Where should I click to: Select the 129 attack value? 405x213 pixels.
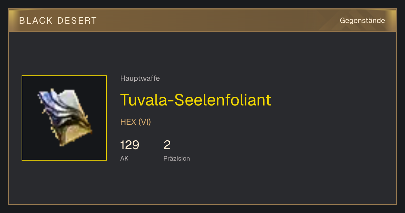point(130,145)
